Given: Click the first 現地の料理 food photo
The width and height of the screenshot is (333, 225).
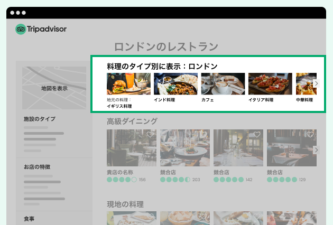Looking at the screenshot, I should point(132,218).
